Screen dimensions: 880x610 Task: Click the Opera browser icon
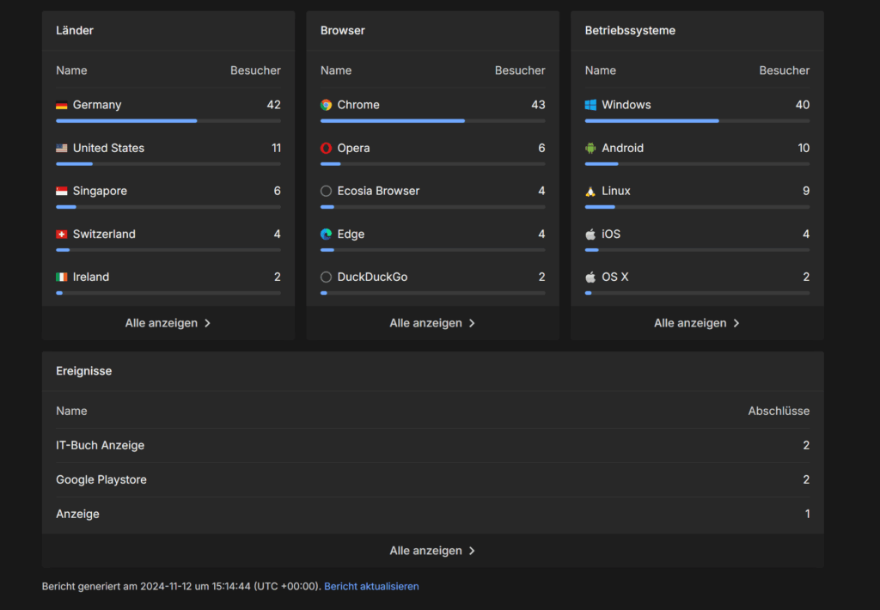[326, 148]
